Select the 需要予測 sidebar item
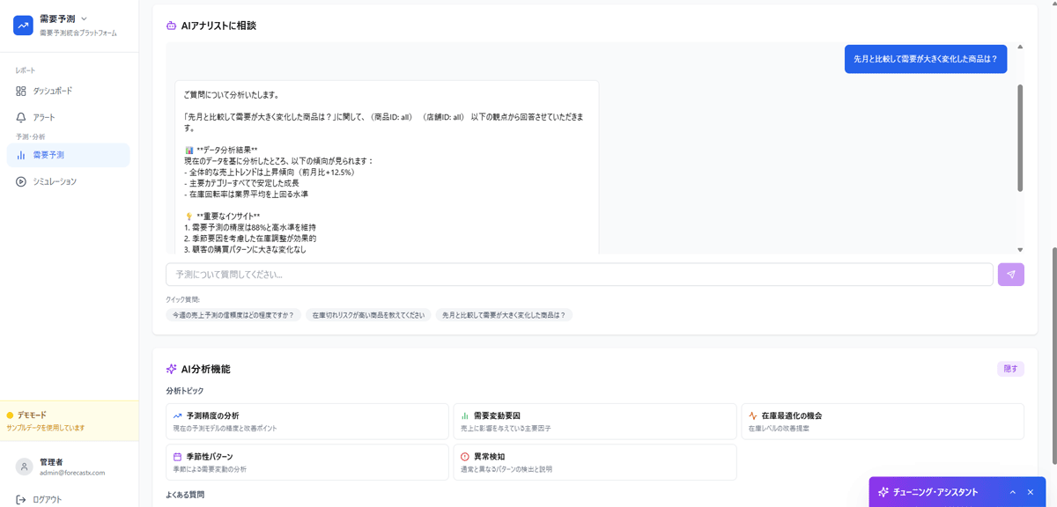This screenshot has height=507, width=1057. point(69,155)
